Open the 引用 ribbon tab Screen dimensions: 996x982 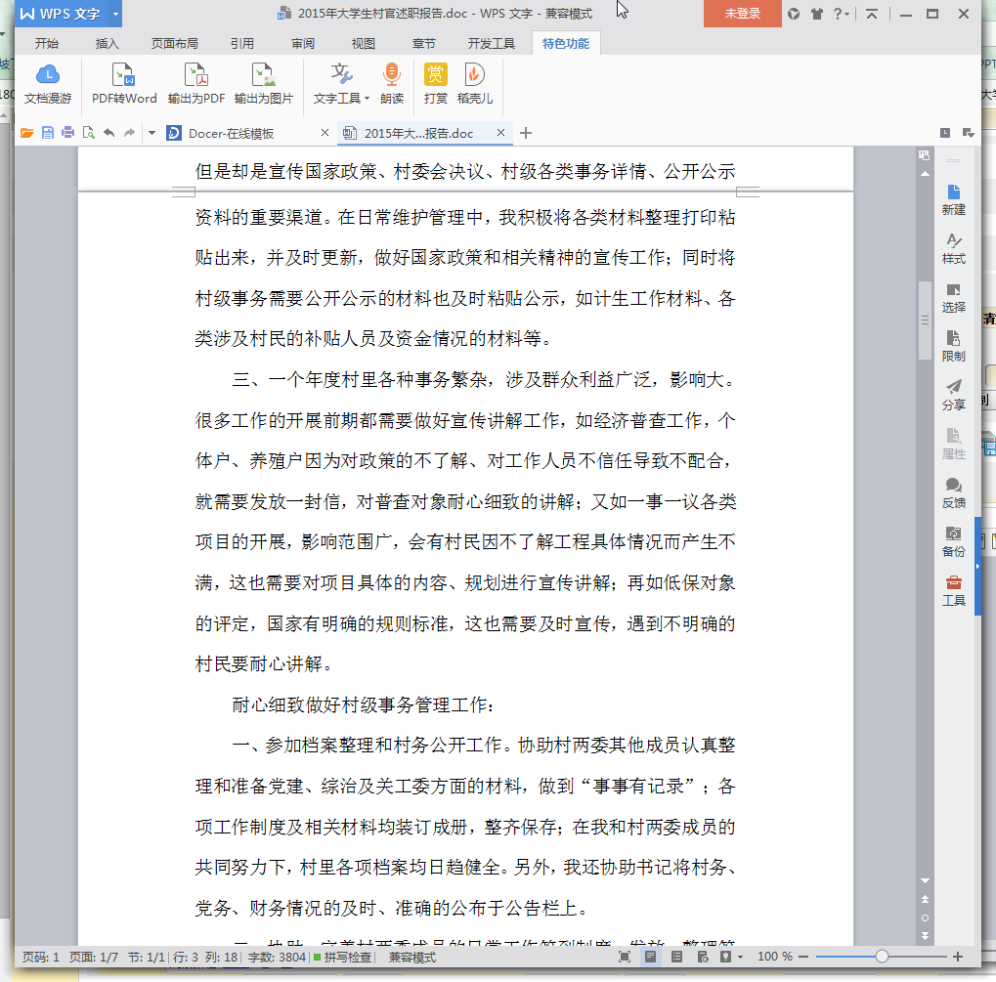242,43
